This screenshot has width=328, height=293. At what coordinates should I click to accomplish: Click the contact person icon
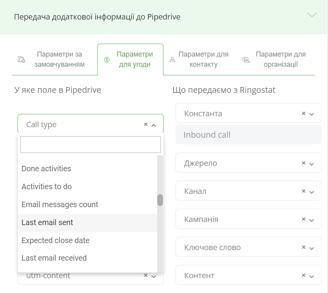coord(172,60)
